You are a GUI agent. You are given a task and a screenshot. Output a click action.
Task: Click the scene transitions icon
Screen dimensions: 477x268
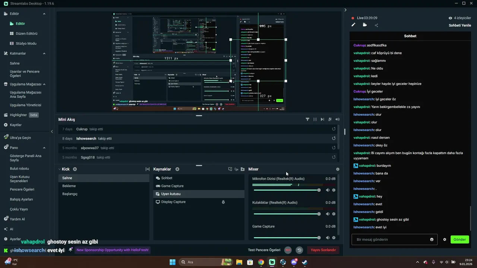click(x=147, y=169)
